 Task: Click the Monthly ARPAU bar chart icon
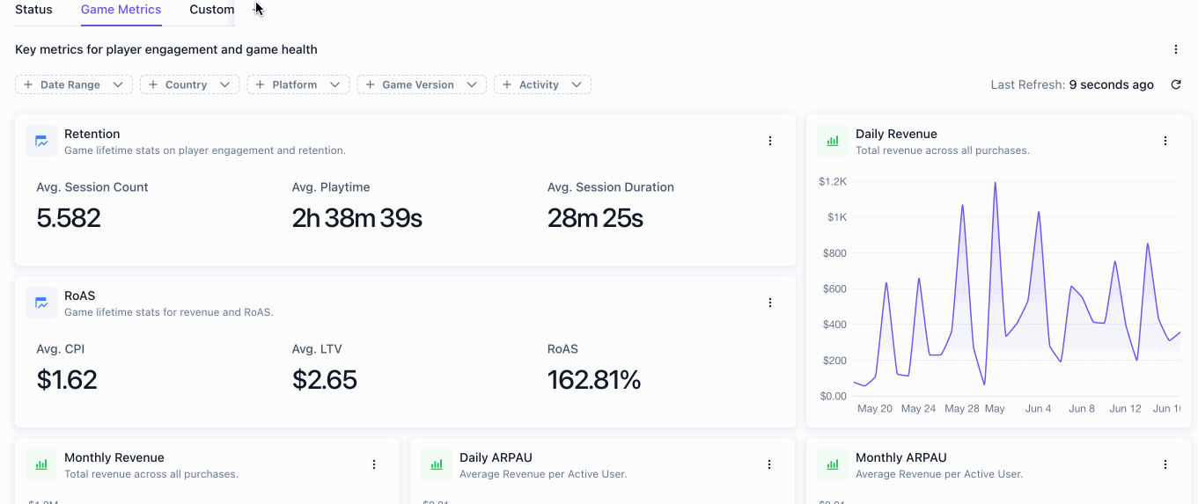(833, 464)
